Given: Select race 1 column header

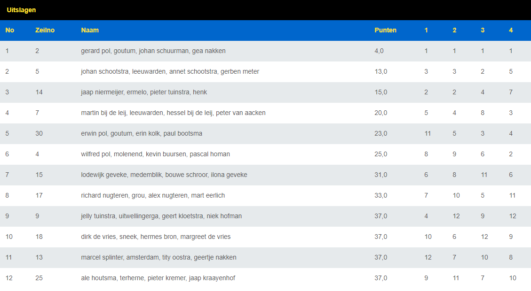Looking at the screenshot, I should point(426,30).
